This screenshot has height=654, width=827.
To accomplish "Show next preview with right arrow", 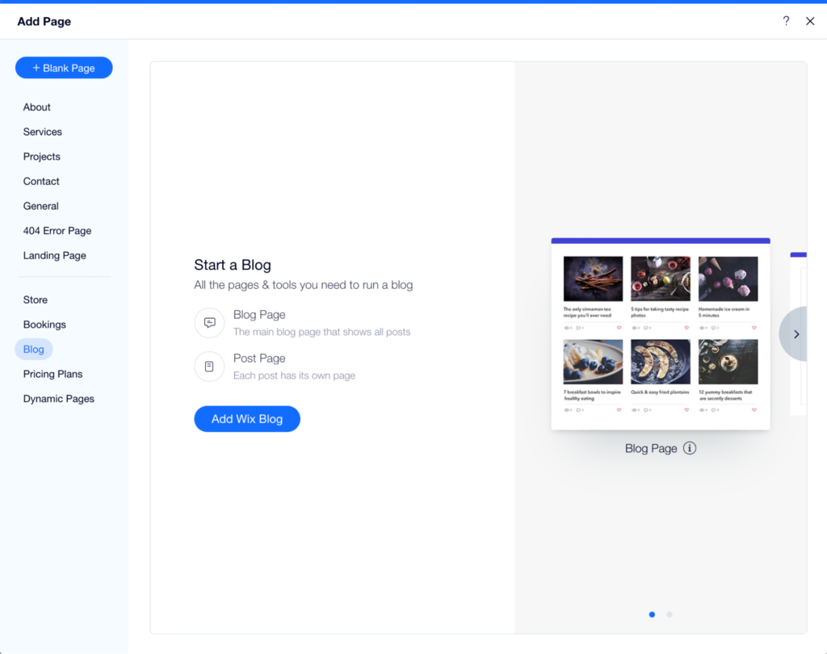I will point(796,333).
